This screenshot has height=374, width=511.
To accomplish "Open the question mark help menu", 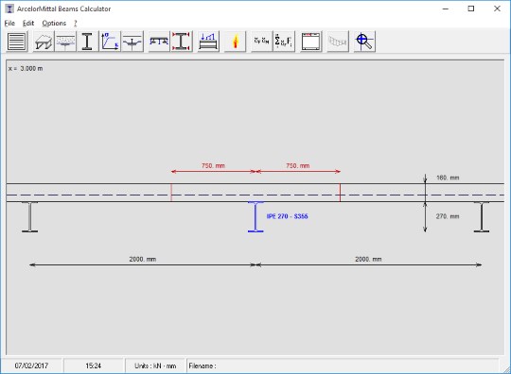I will pyautogui.click(x=76, y=23).
